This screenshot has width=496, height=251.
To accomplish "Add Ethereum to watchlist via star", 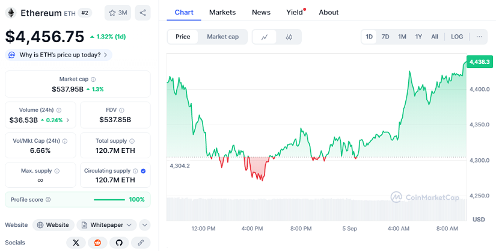I will coord(118,13).
